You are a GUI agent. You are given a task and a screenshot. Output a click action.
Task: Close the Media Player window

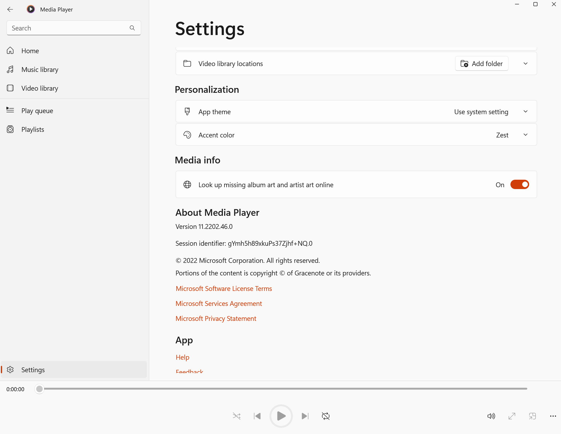tap(554, 4)
